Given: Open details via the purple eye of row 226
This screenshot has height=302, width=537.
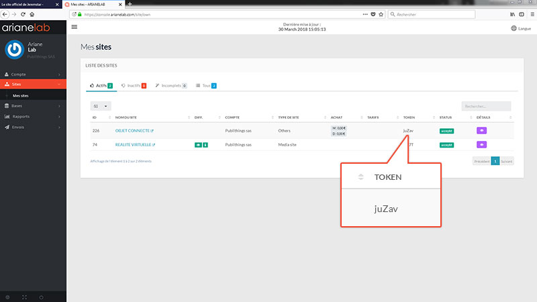Looking at the screenshot, I should point(481,130).
